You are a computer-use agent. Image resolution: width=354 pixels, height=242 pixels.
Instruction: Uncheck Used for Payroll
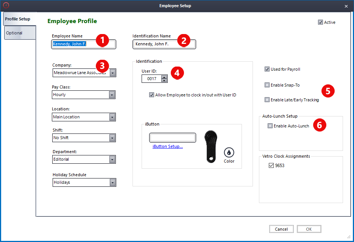(x=267, y=69)
